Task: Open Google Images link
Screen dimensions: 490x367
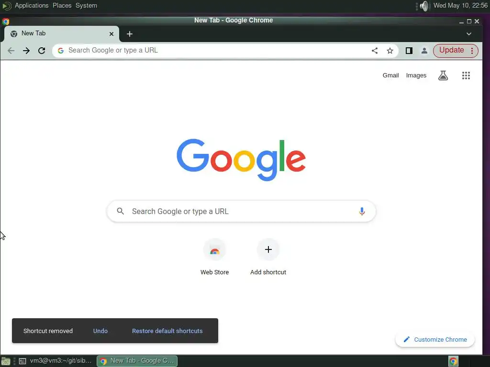Action: (416, 75)
